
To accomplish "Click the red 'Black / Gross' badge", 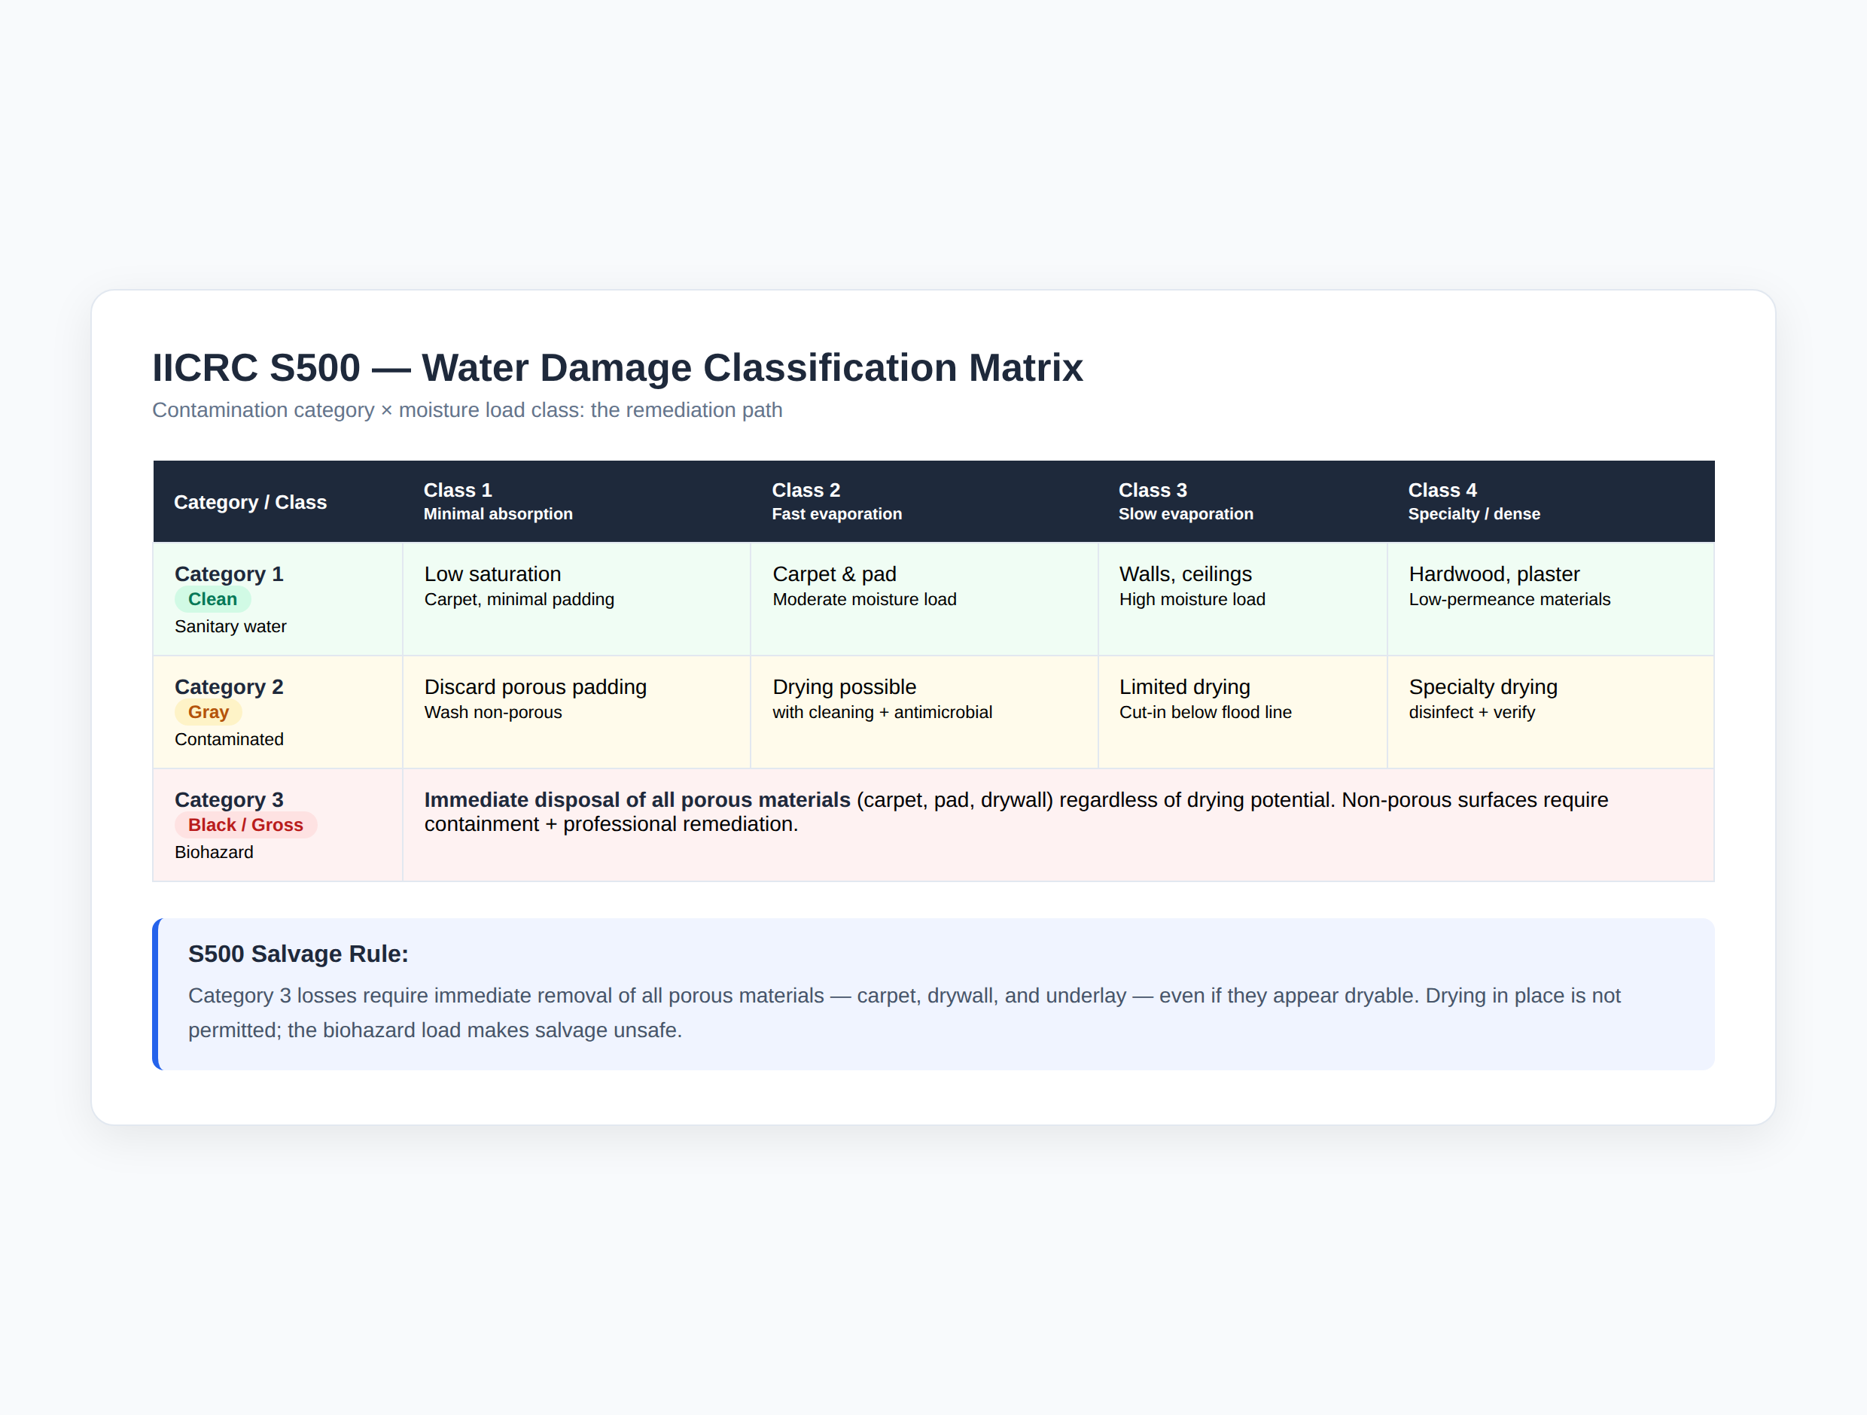I will [x=245, y=825].
